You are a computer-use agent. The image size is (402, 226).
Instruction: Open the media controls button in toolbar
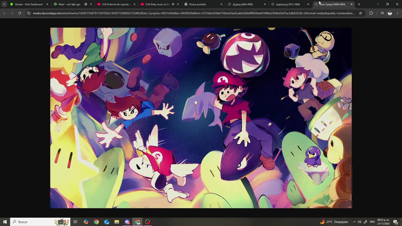tap(382, 13)
